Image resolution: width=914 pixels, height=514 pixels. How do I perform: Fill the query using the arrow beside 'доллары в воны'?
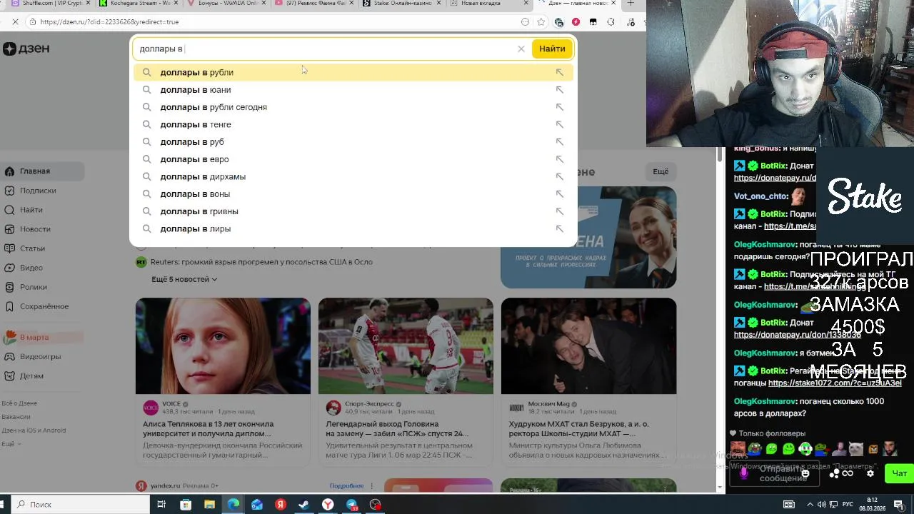point(559,194)
